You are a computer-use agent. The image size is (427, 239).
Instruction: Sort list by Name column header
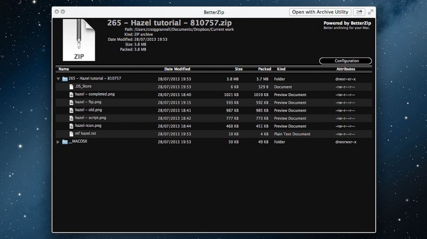(x=64, y=69)
